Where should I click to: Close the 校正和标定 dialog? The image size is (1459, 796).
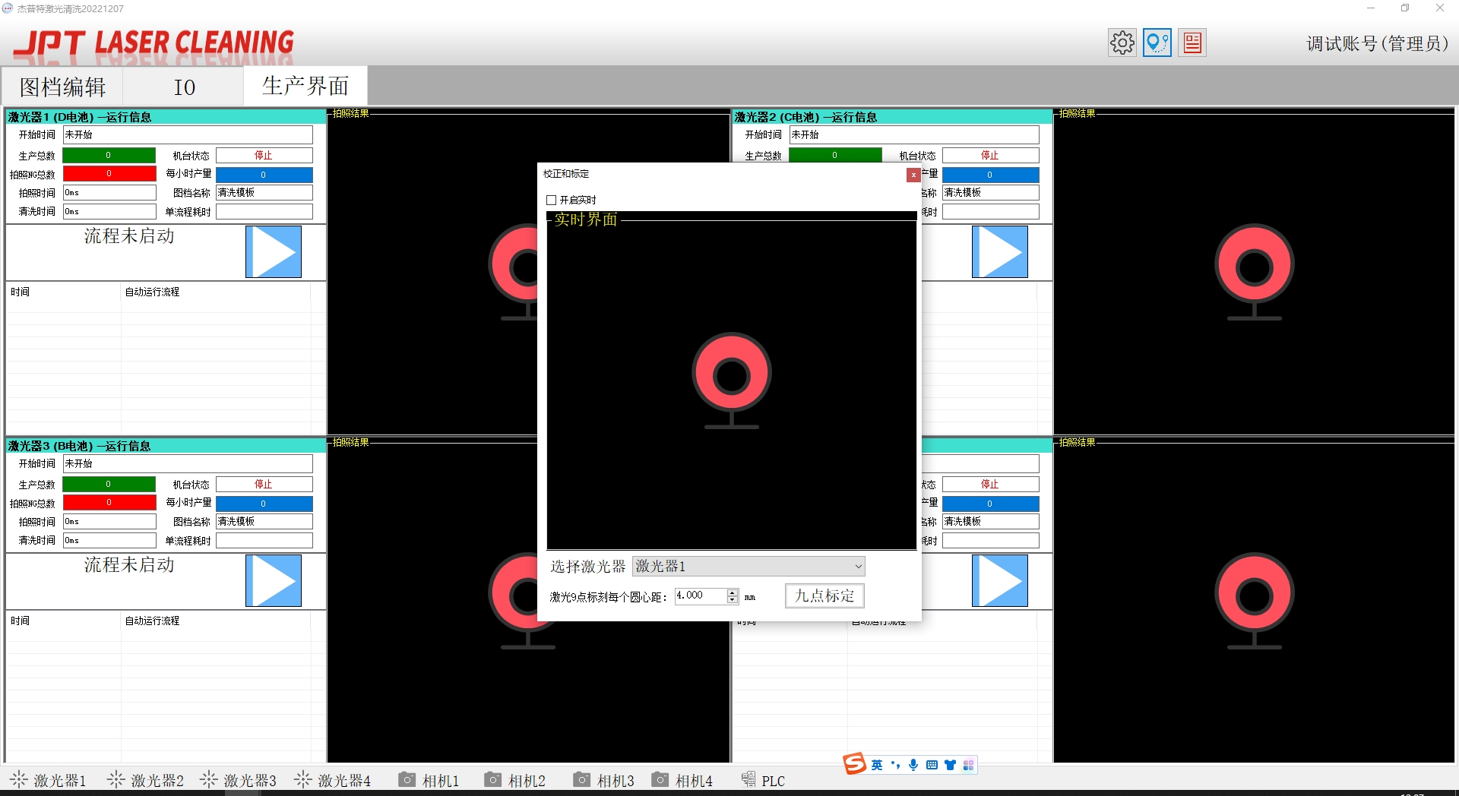(x=913, y=175)
